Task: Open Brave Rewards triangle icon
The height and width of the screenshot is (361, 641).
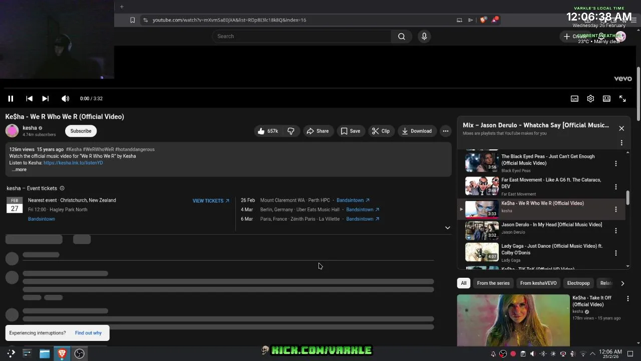Action: [495, 20]
